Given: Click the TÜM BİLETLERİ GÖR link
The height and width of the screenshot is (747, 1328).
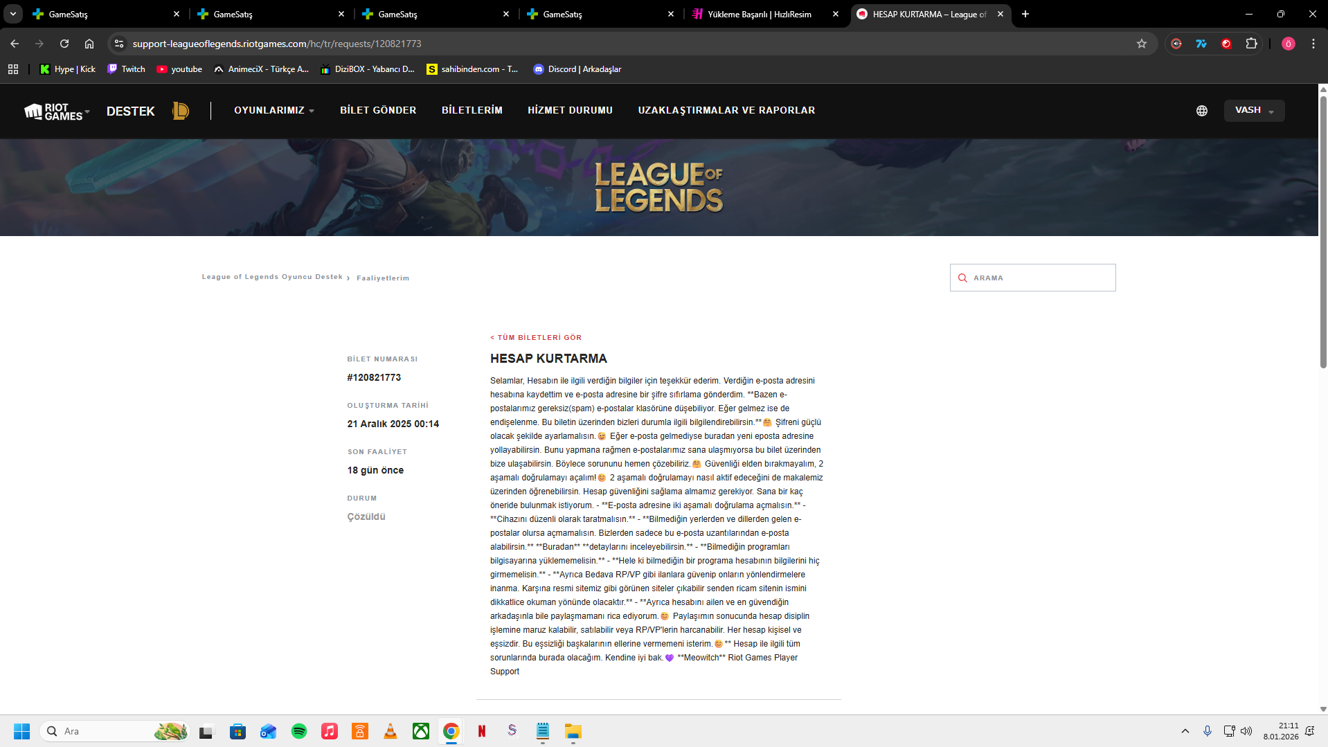Looking at the screenshot, I should [536, 338].
